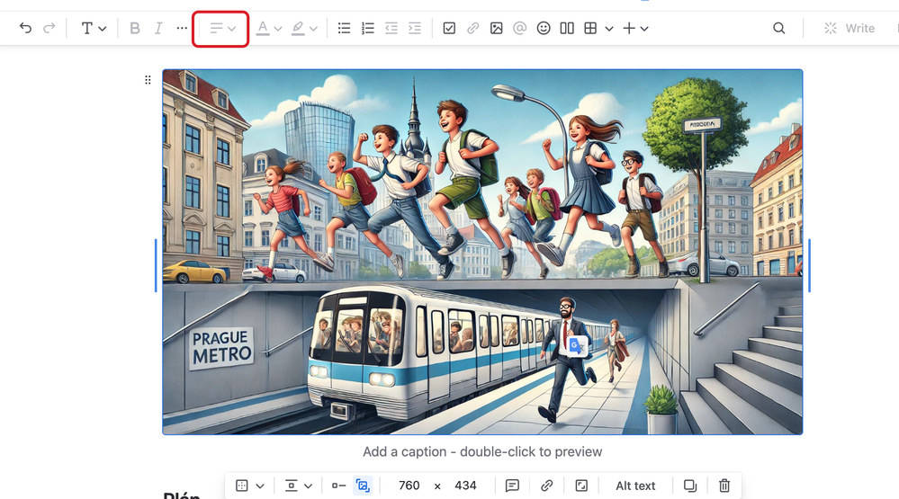Open the emoji picker
Screen dimensions: 899x499
tap(544, 28)
